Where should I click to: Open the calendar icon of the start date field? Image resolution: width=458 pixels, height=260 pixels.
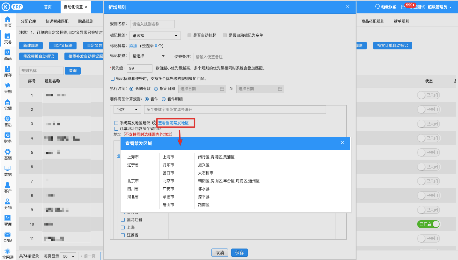point(222,89)
